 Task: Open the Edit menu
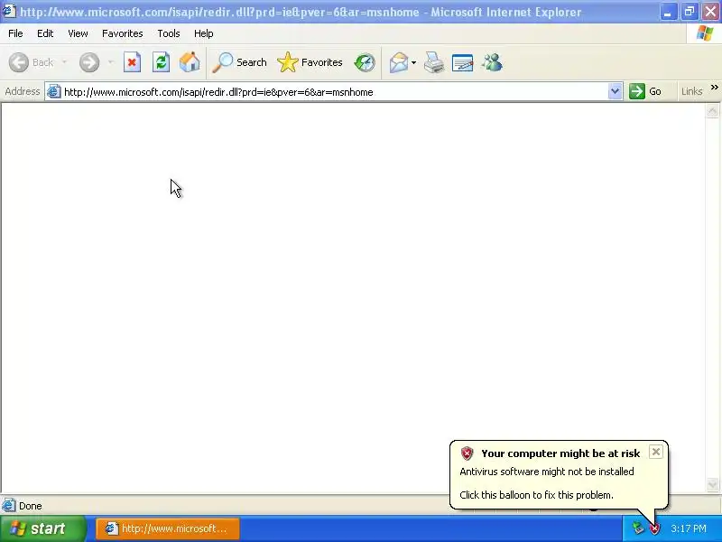pyautogui.click(x=45, y=33)
